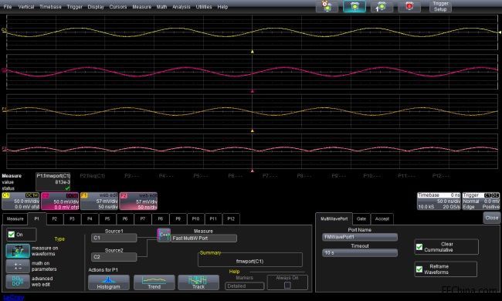Select the Normal trigger mode icon

[354, 6]
